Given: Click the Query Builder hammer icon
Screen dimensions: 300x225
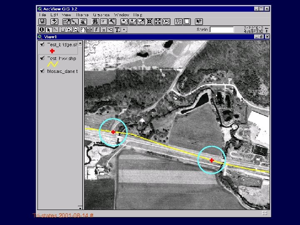Looking at the screenshot, I should [112, 22].
